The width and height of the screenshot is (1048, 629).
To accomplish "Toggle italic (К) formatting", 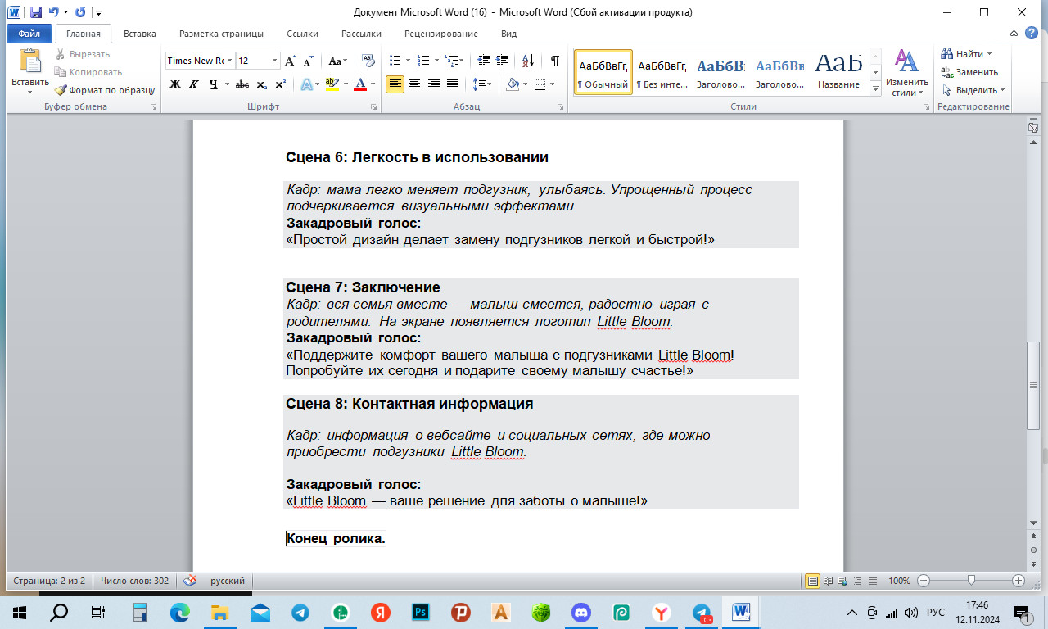I will point(194,84).
